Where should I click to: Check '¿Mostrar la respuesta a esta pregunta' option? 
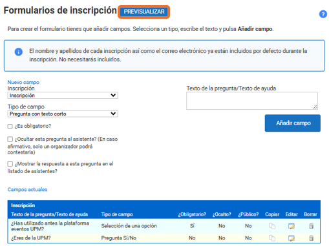[10, 164]
